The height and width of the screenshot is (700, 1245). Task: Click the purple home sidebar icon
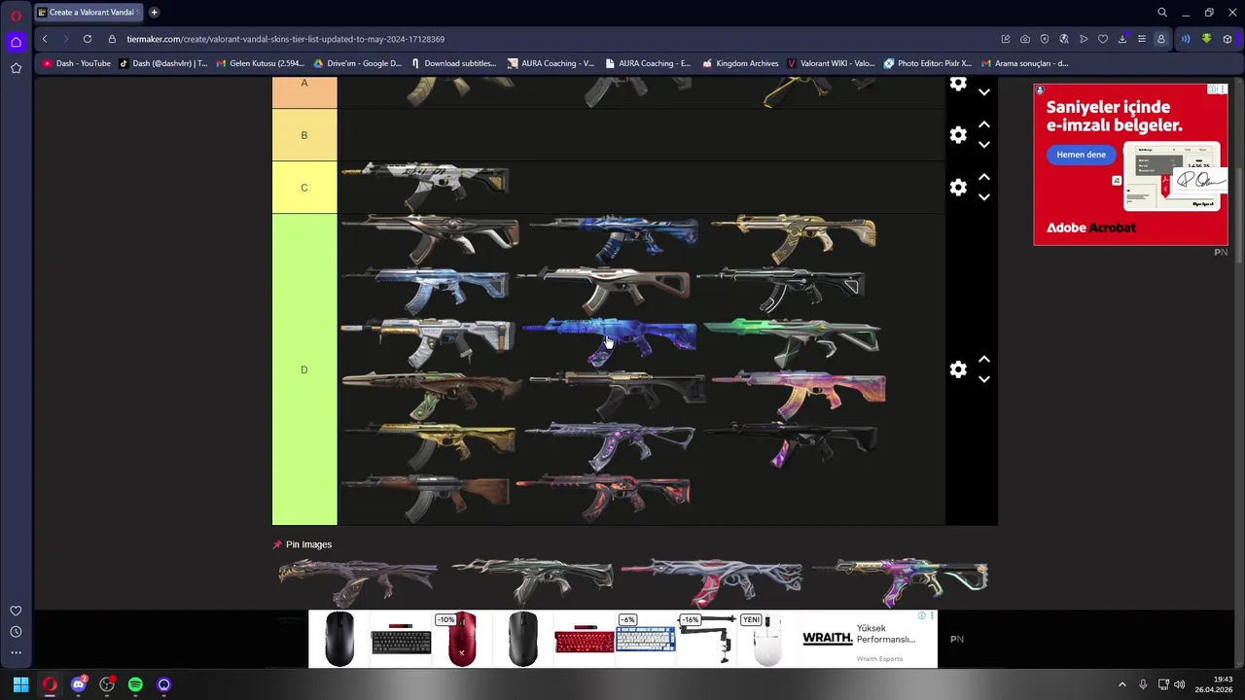click(x=16, y=42)
